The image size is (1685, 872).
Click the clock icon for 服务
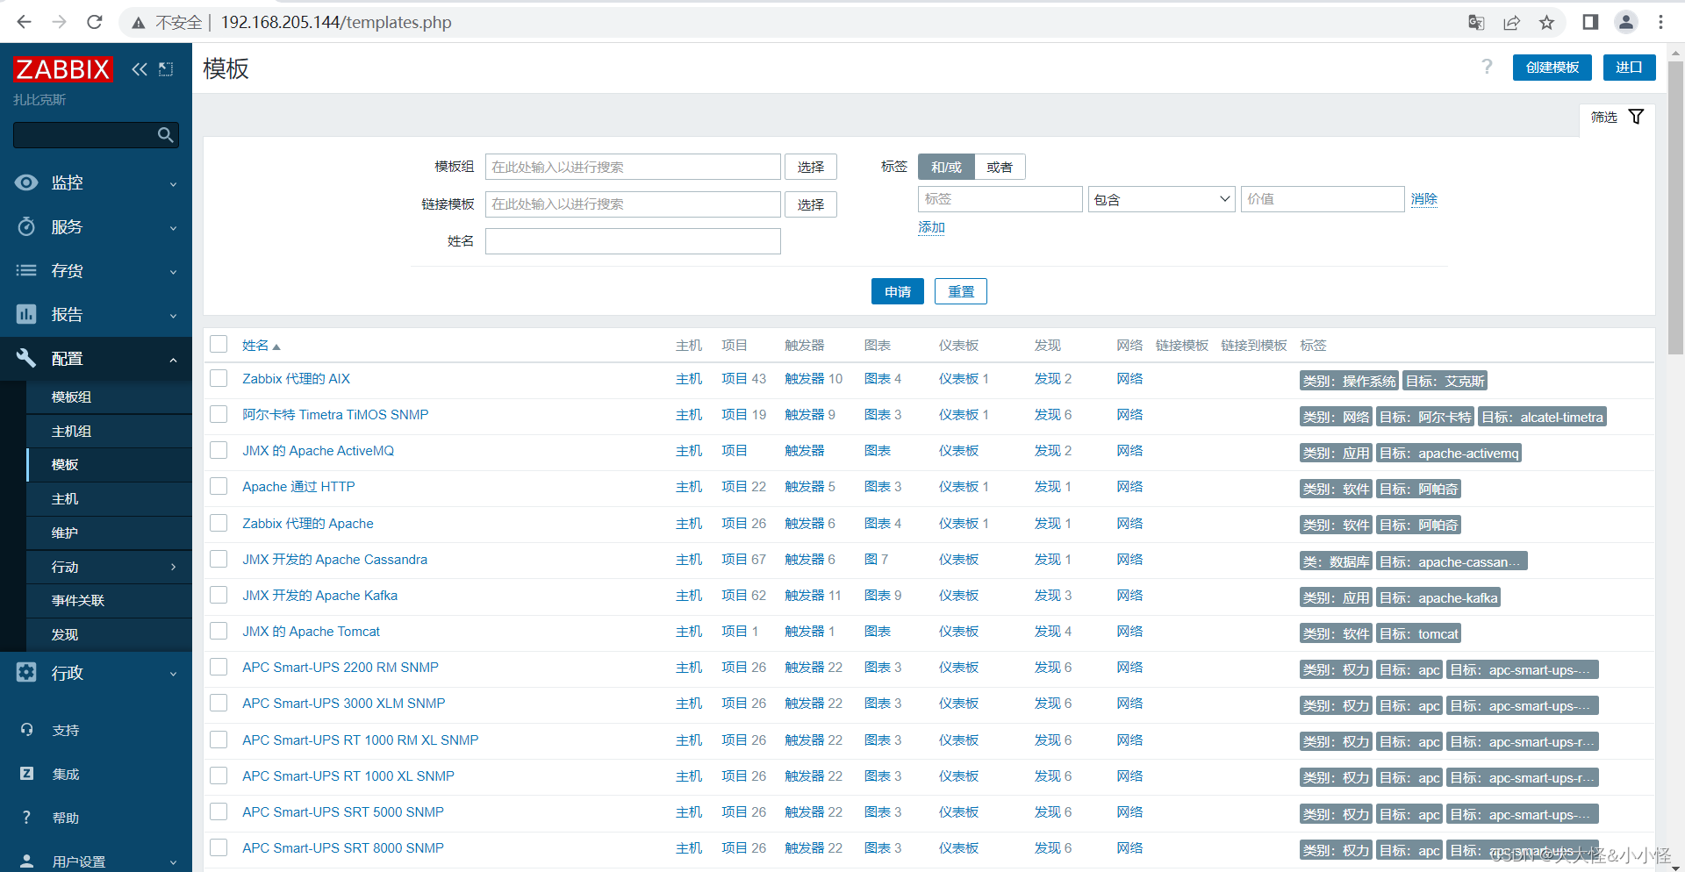(26, 226)
